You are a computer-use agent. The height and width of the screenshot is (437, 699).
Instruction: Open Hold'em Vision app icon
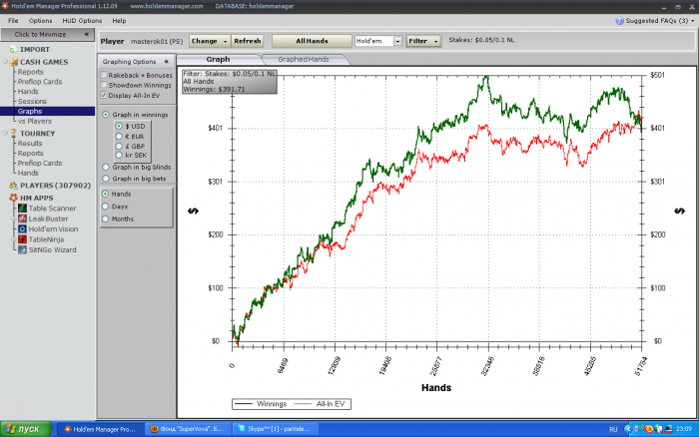click(22, 228)
